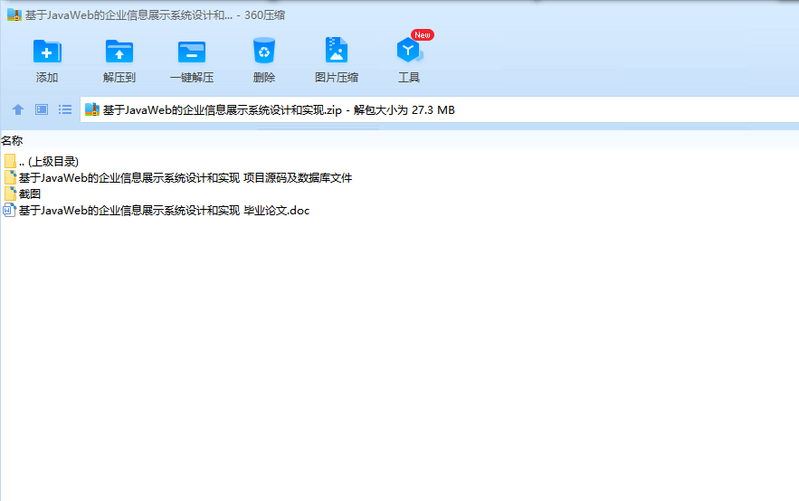Click the window title text 360压缩
This screenshot has height=501, width=799.
pyautogui.click(x=264, y=15)
